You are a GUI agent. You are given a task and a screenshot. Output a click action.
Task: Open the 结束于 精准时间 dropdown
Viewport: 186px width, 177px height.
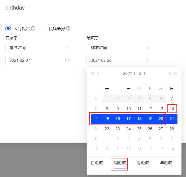(x=120, y=47)
